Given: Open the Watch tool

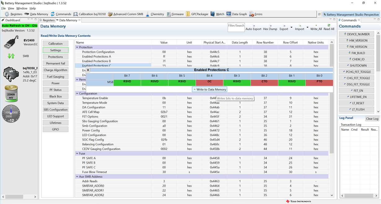Looking at the screenshot, I should pos(217,14).
